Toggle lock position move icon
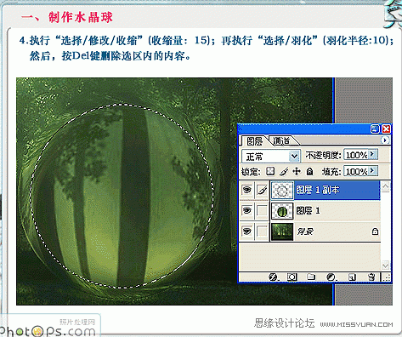Viewport: 402px width, 337px height. [x=297, y=171]
